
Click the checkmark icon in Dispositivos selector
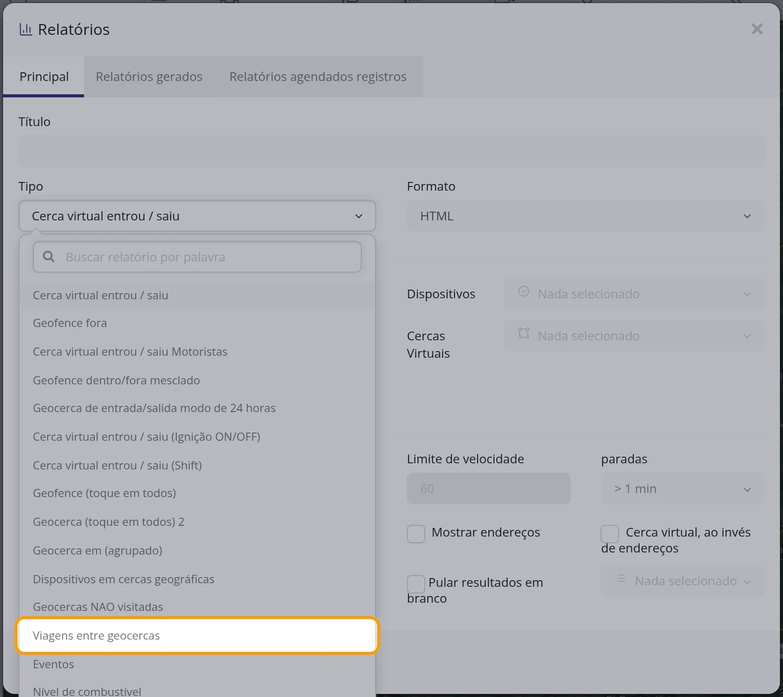523,291
